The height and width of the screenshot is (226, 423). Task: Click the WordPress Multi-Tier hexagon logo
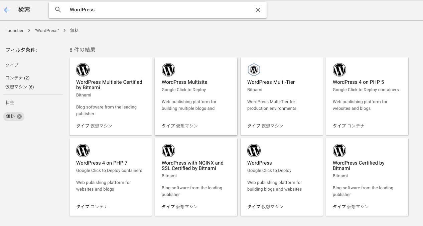(x=254, y=70)
